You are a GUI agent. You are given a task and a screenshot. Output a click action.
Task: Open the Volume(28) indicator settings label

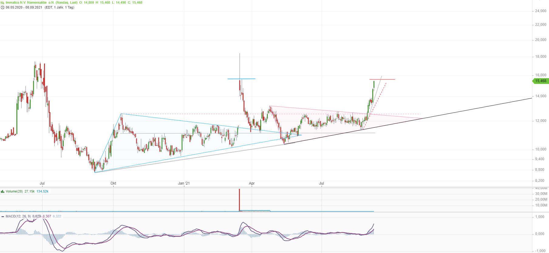click(x=14, y=192)
